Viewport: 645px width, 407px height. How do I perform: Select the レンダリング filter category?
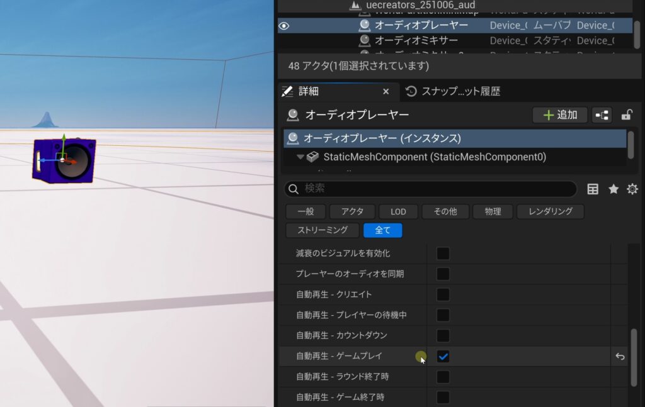[550, 212]
